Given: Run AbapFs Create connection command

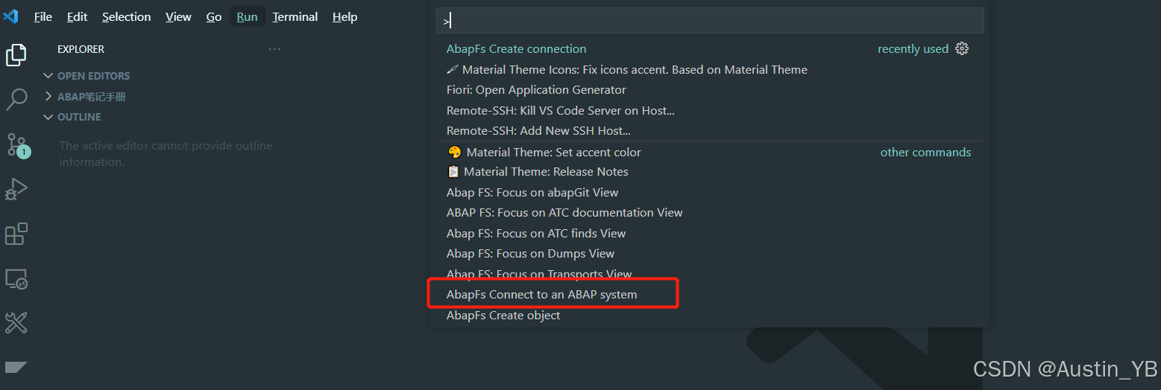Looking at the screenshot, I should coord(516,49).
